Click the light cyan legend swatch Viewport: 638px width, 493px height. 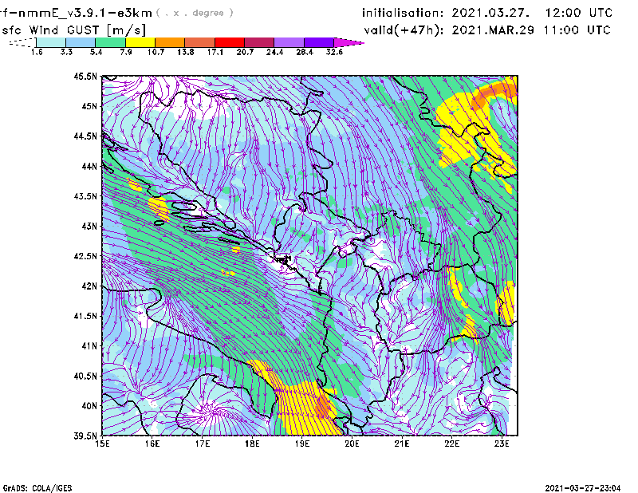pos(51,42)
